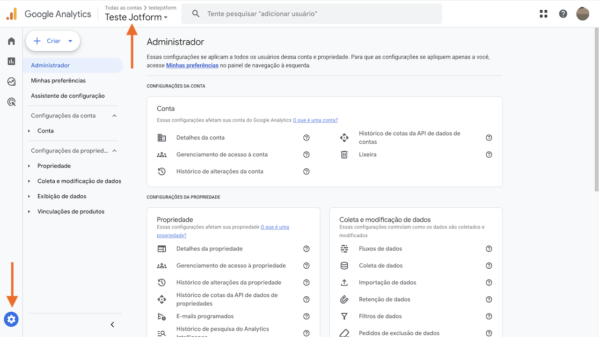
Task: Select Minhas preferências in the sidebar
Action: (x=58, y=80)
